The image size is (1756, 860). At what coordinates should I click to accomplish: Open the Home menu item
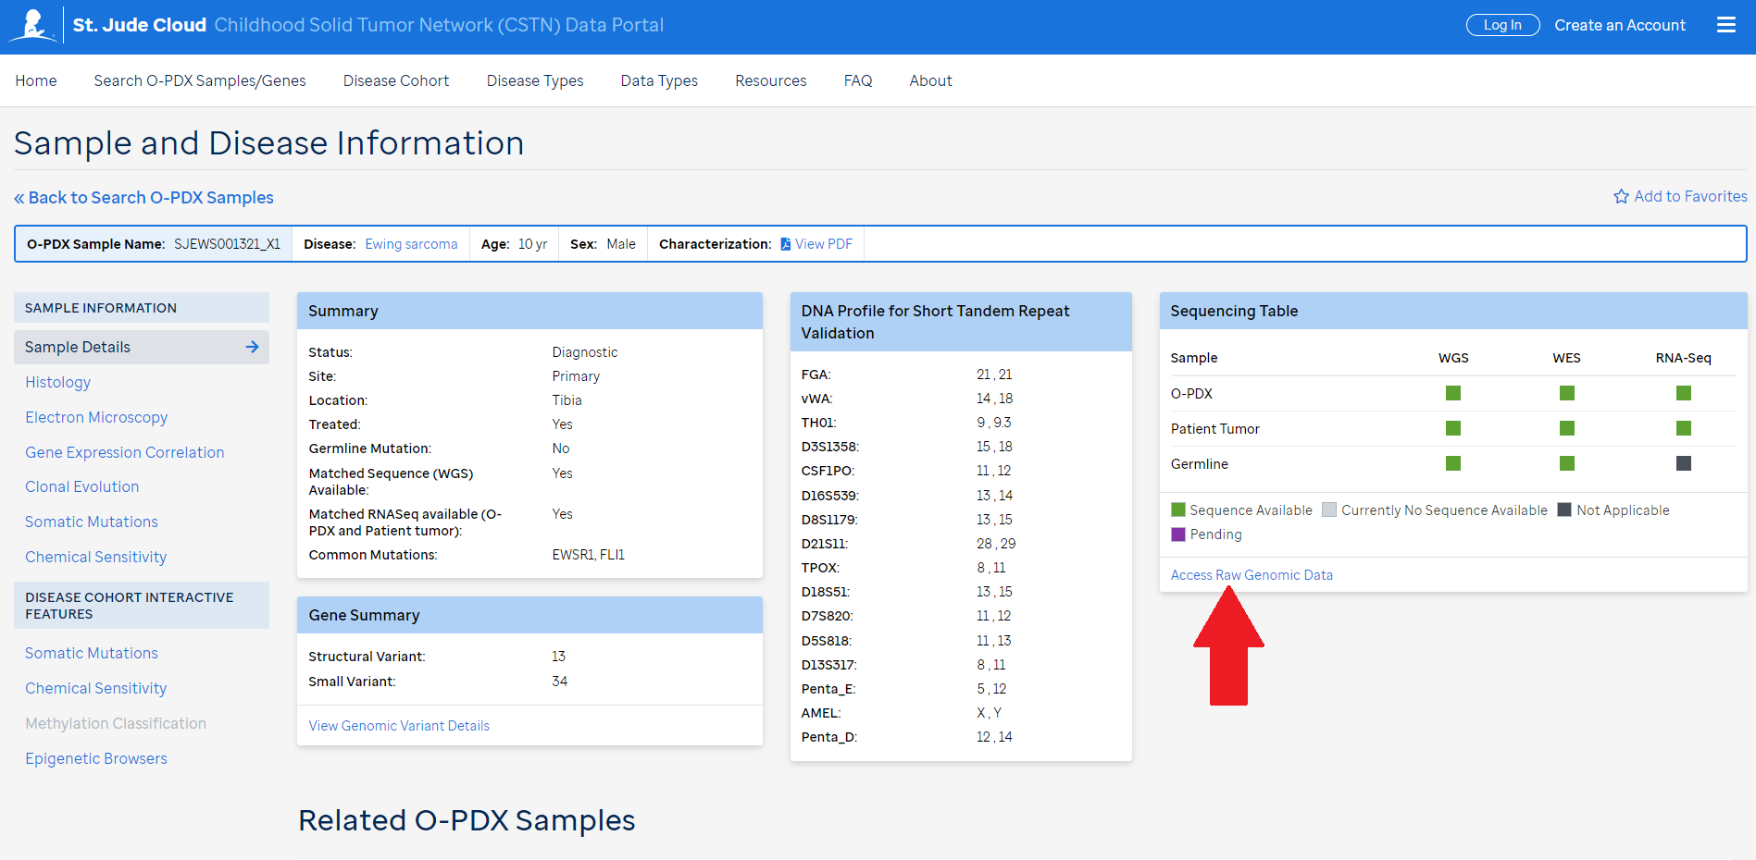(x=36, y=80)
